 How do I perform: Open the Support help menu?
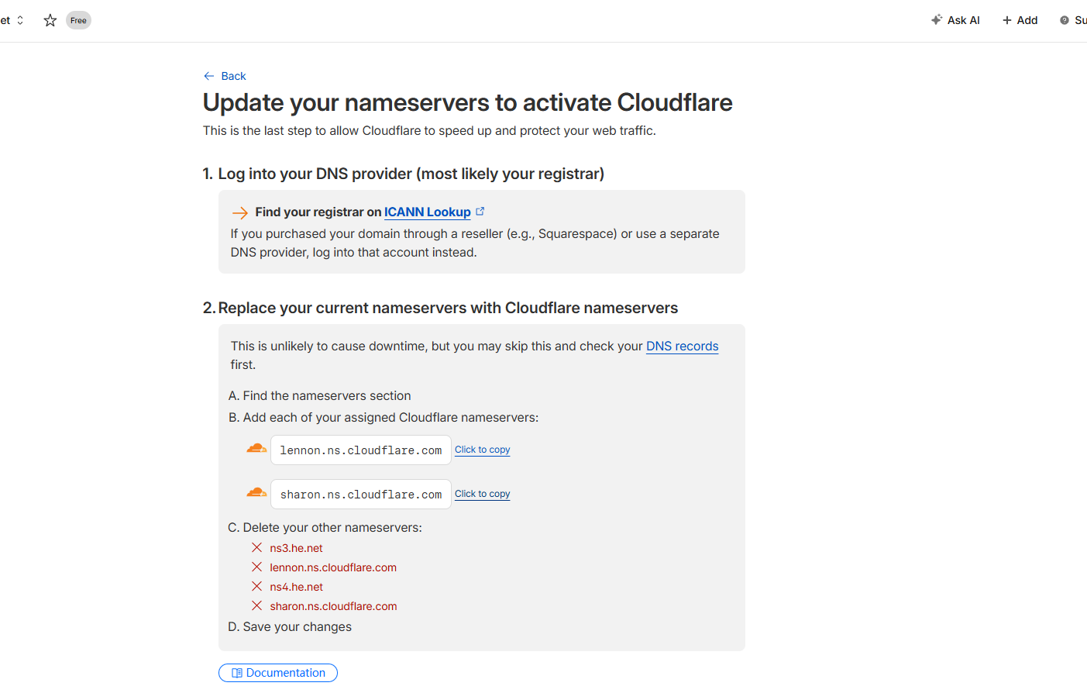pos(1074,20)
